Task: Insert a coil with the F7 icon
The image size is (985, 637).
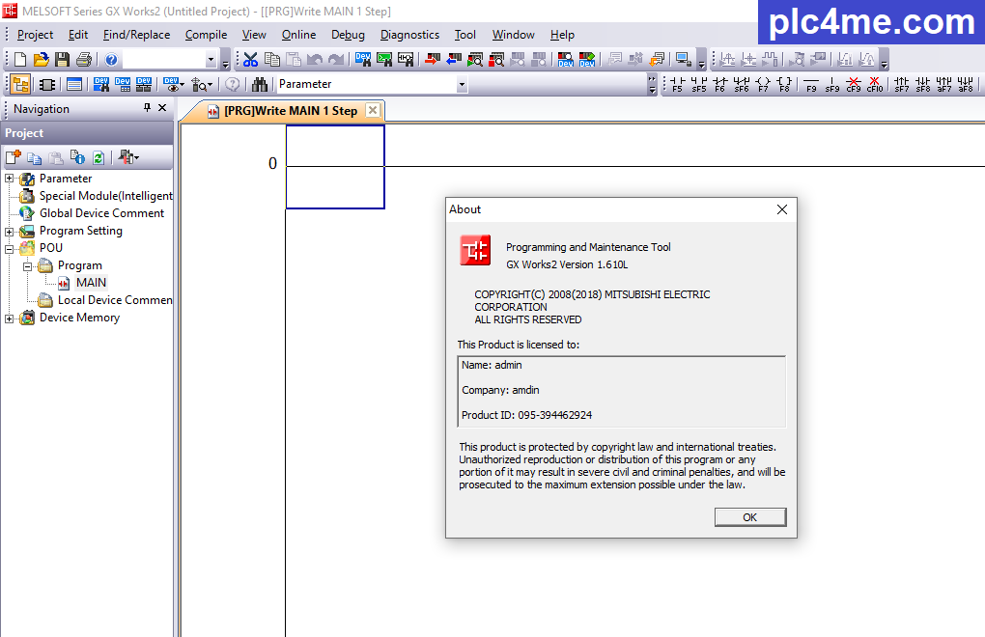Action: pyautogui.click(x=763, y=85)
